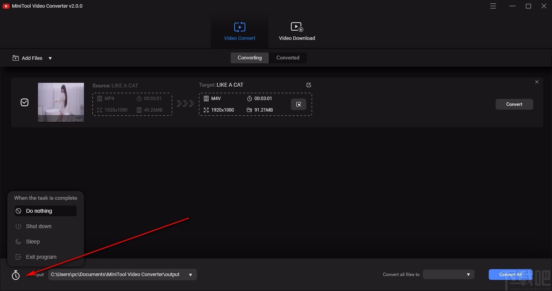Click the target duration 00:03:01 text

(x=263, y=99)
